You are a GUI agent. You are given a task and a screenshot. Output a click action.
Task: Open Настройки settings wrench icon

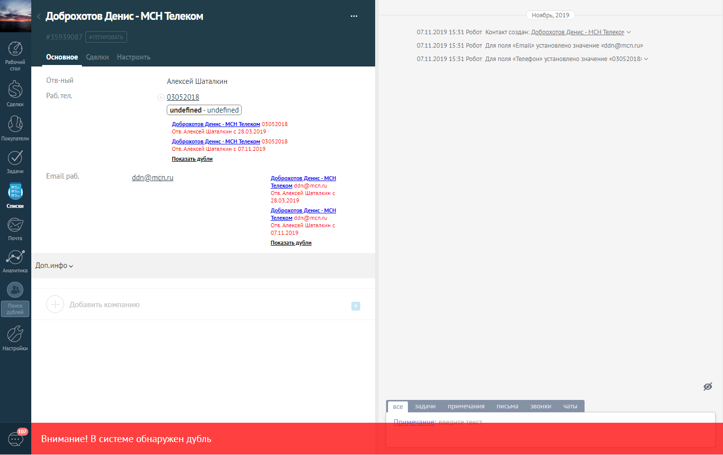[15, 338]
